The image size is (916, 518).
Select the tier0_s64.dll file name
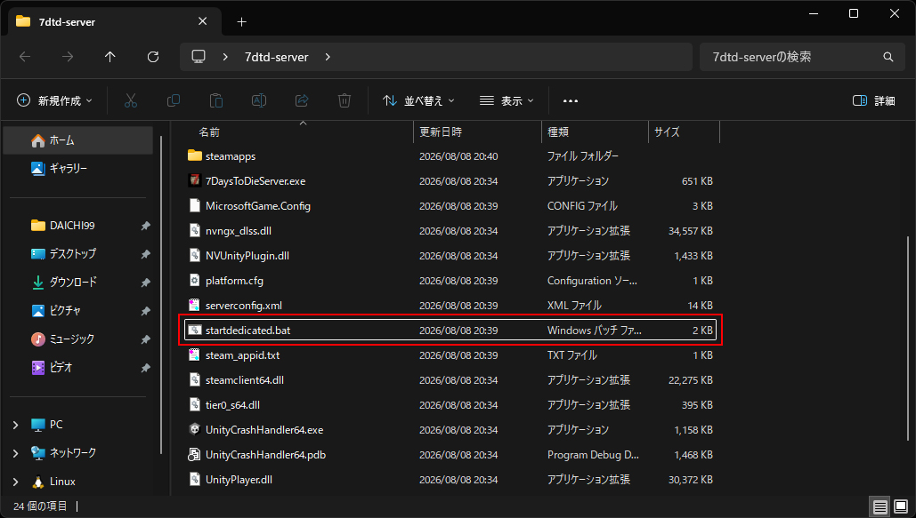point(232,405)
